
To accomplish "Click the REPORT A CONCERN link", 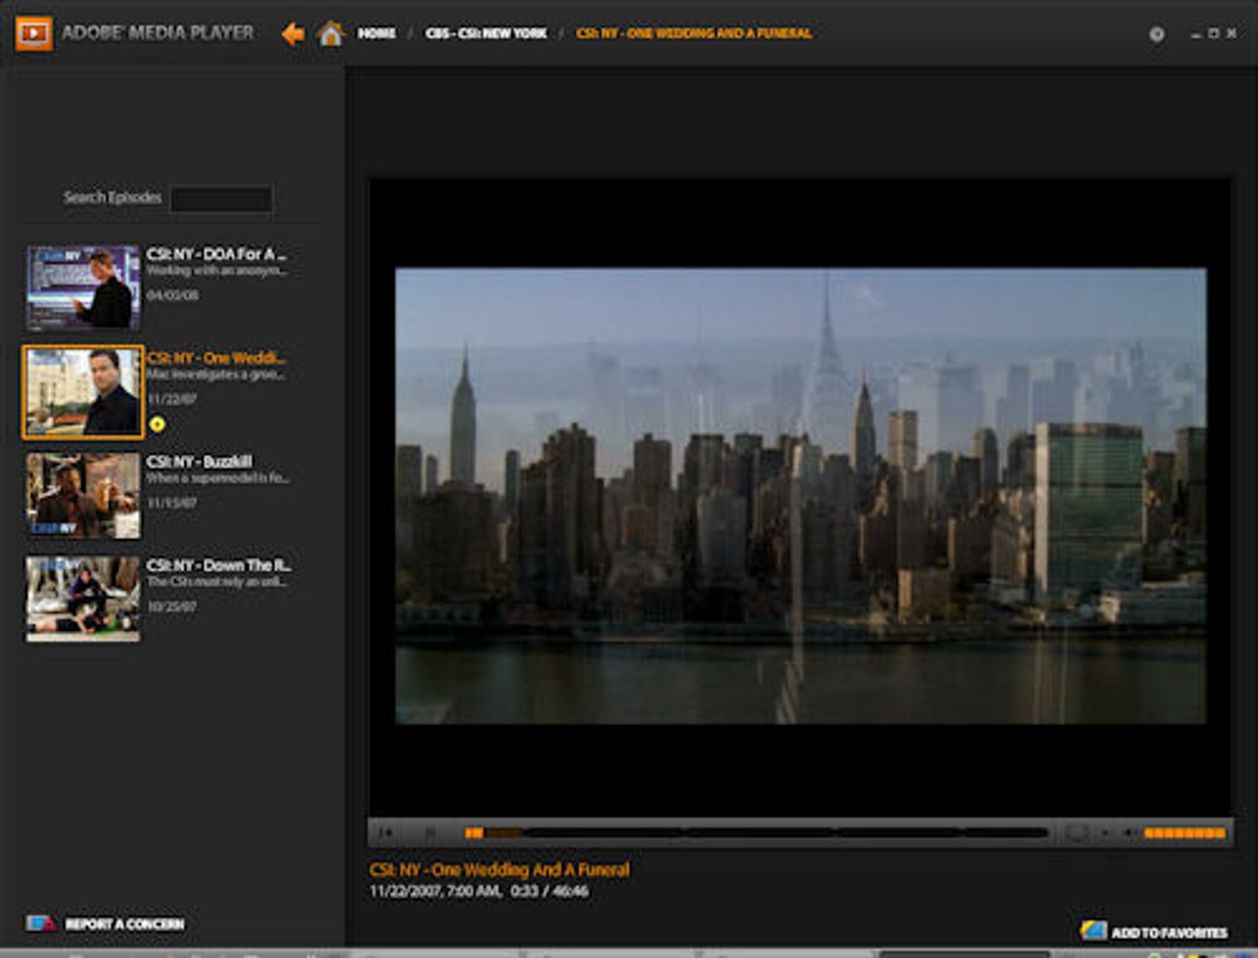I will 125,924.
